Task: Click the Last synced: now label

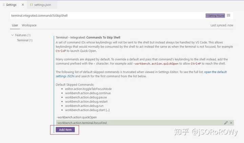Action: pyautogui.click(x=222, y=25)
